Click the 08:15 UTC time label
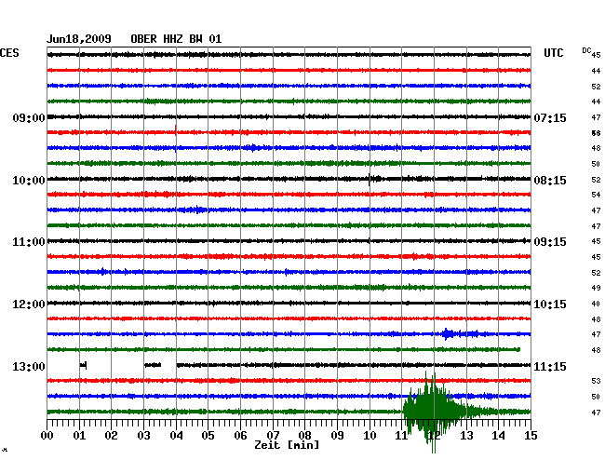This screenshot has height=460, width=605. click(x=550, y=181)
